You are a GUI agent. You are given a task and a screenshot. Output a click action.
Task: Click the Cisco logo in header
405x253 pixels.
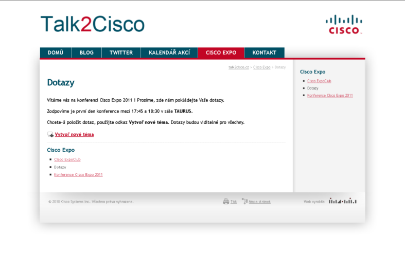pyautogui.click(x=344, y=25)
